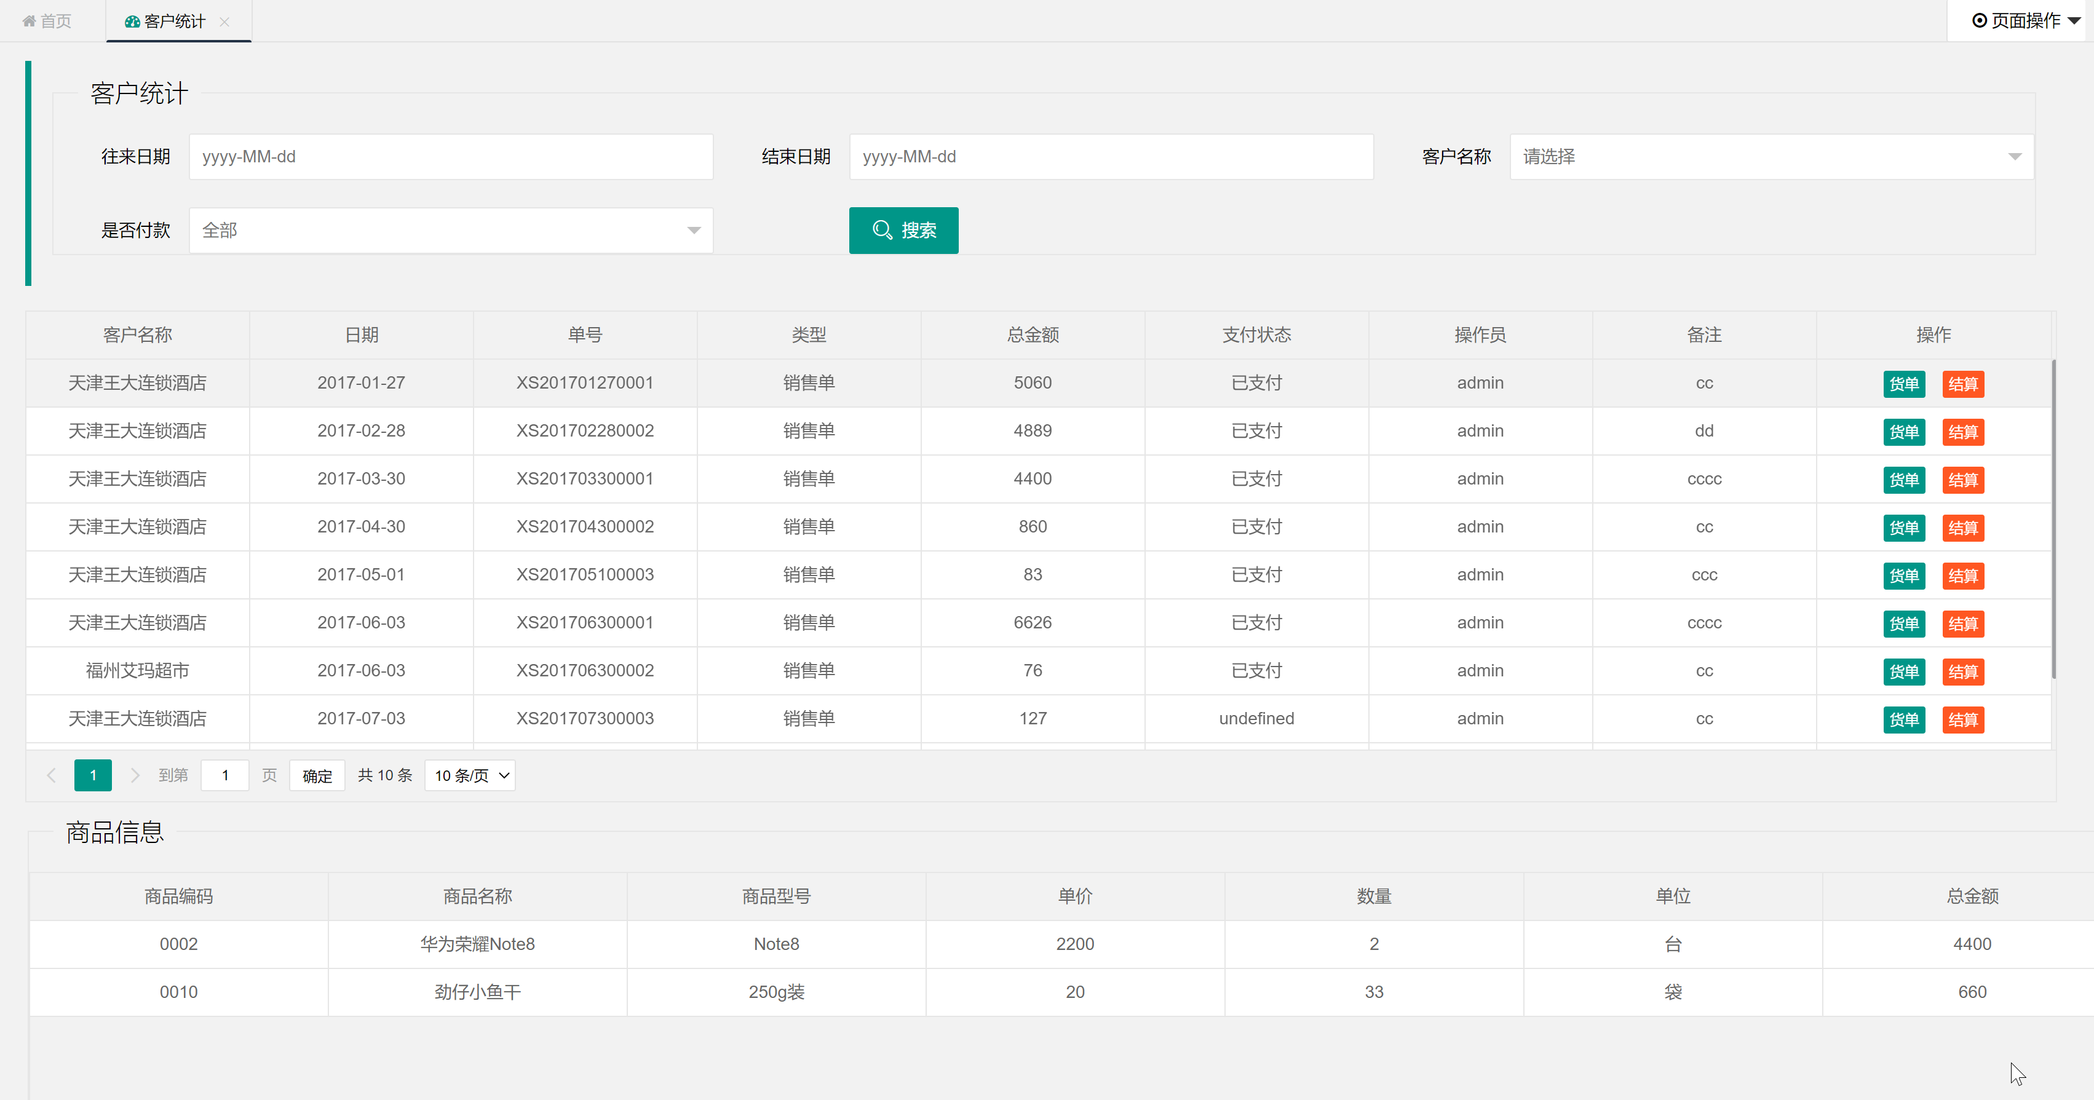The image size is (2094, 1100).
Task: Click the 总金额 column header in orders table
Action: click(1033, 335)
